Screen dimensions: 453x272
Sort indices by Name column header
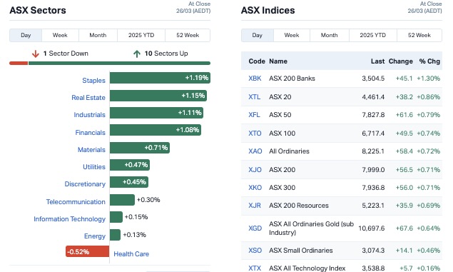pyautogui.click(x=278, y=61)
